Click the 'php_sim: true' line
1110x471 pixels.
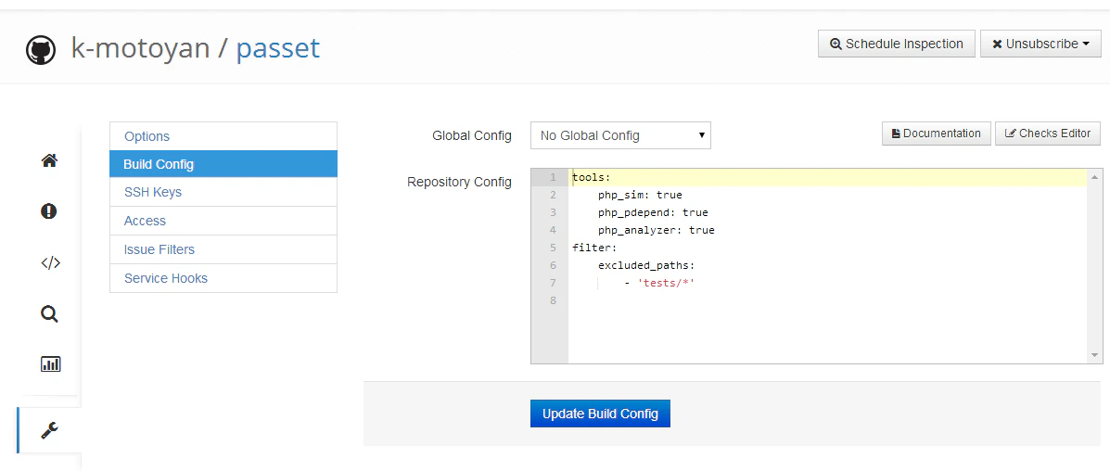click(x=640, y=195)
